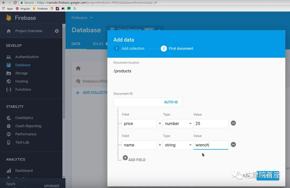
Task: Click the browser forward arrow
Action: (9, 3)
